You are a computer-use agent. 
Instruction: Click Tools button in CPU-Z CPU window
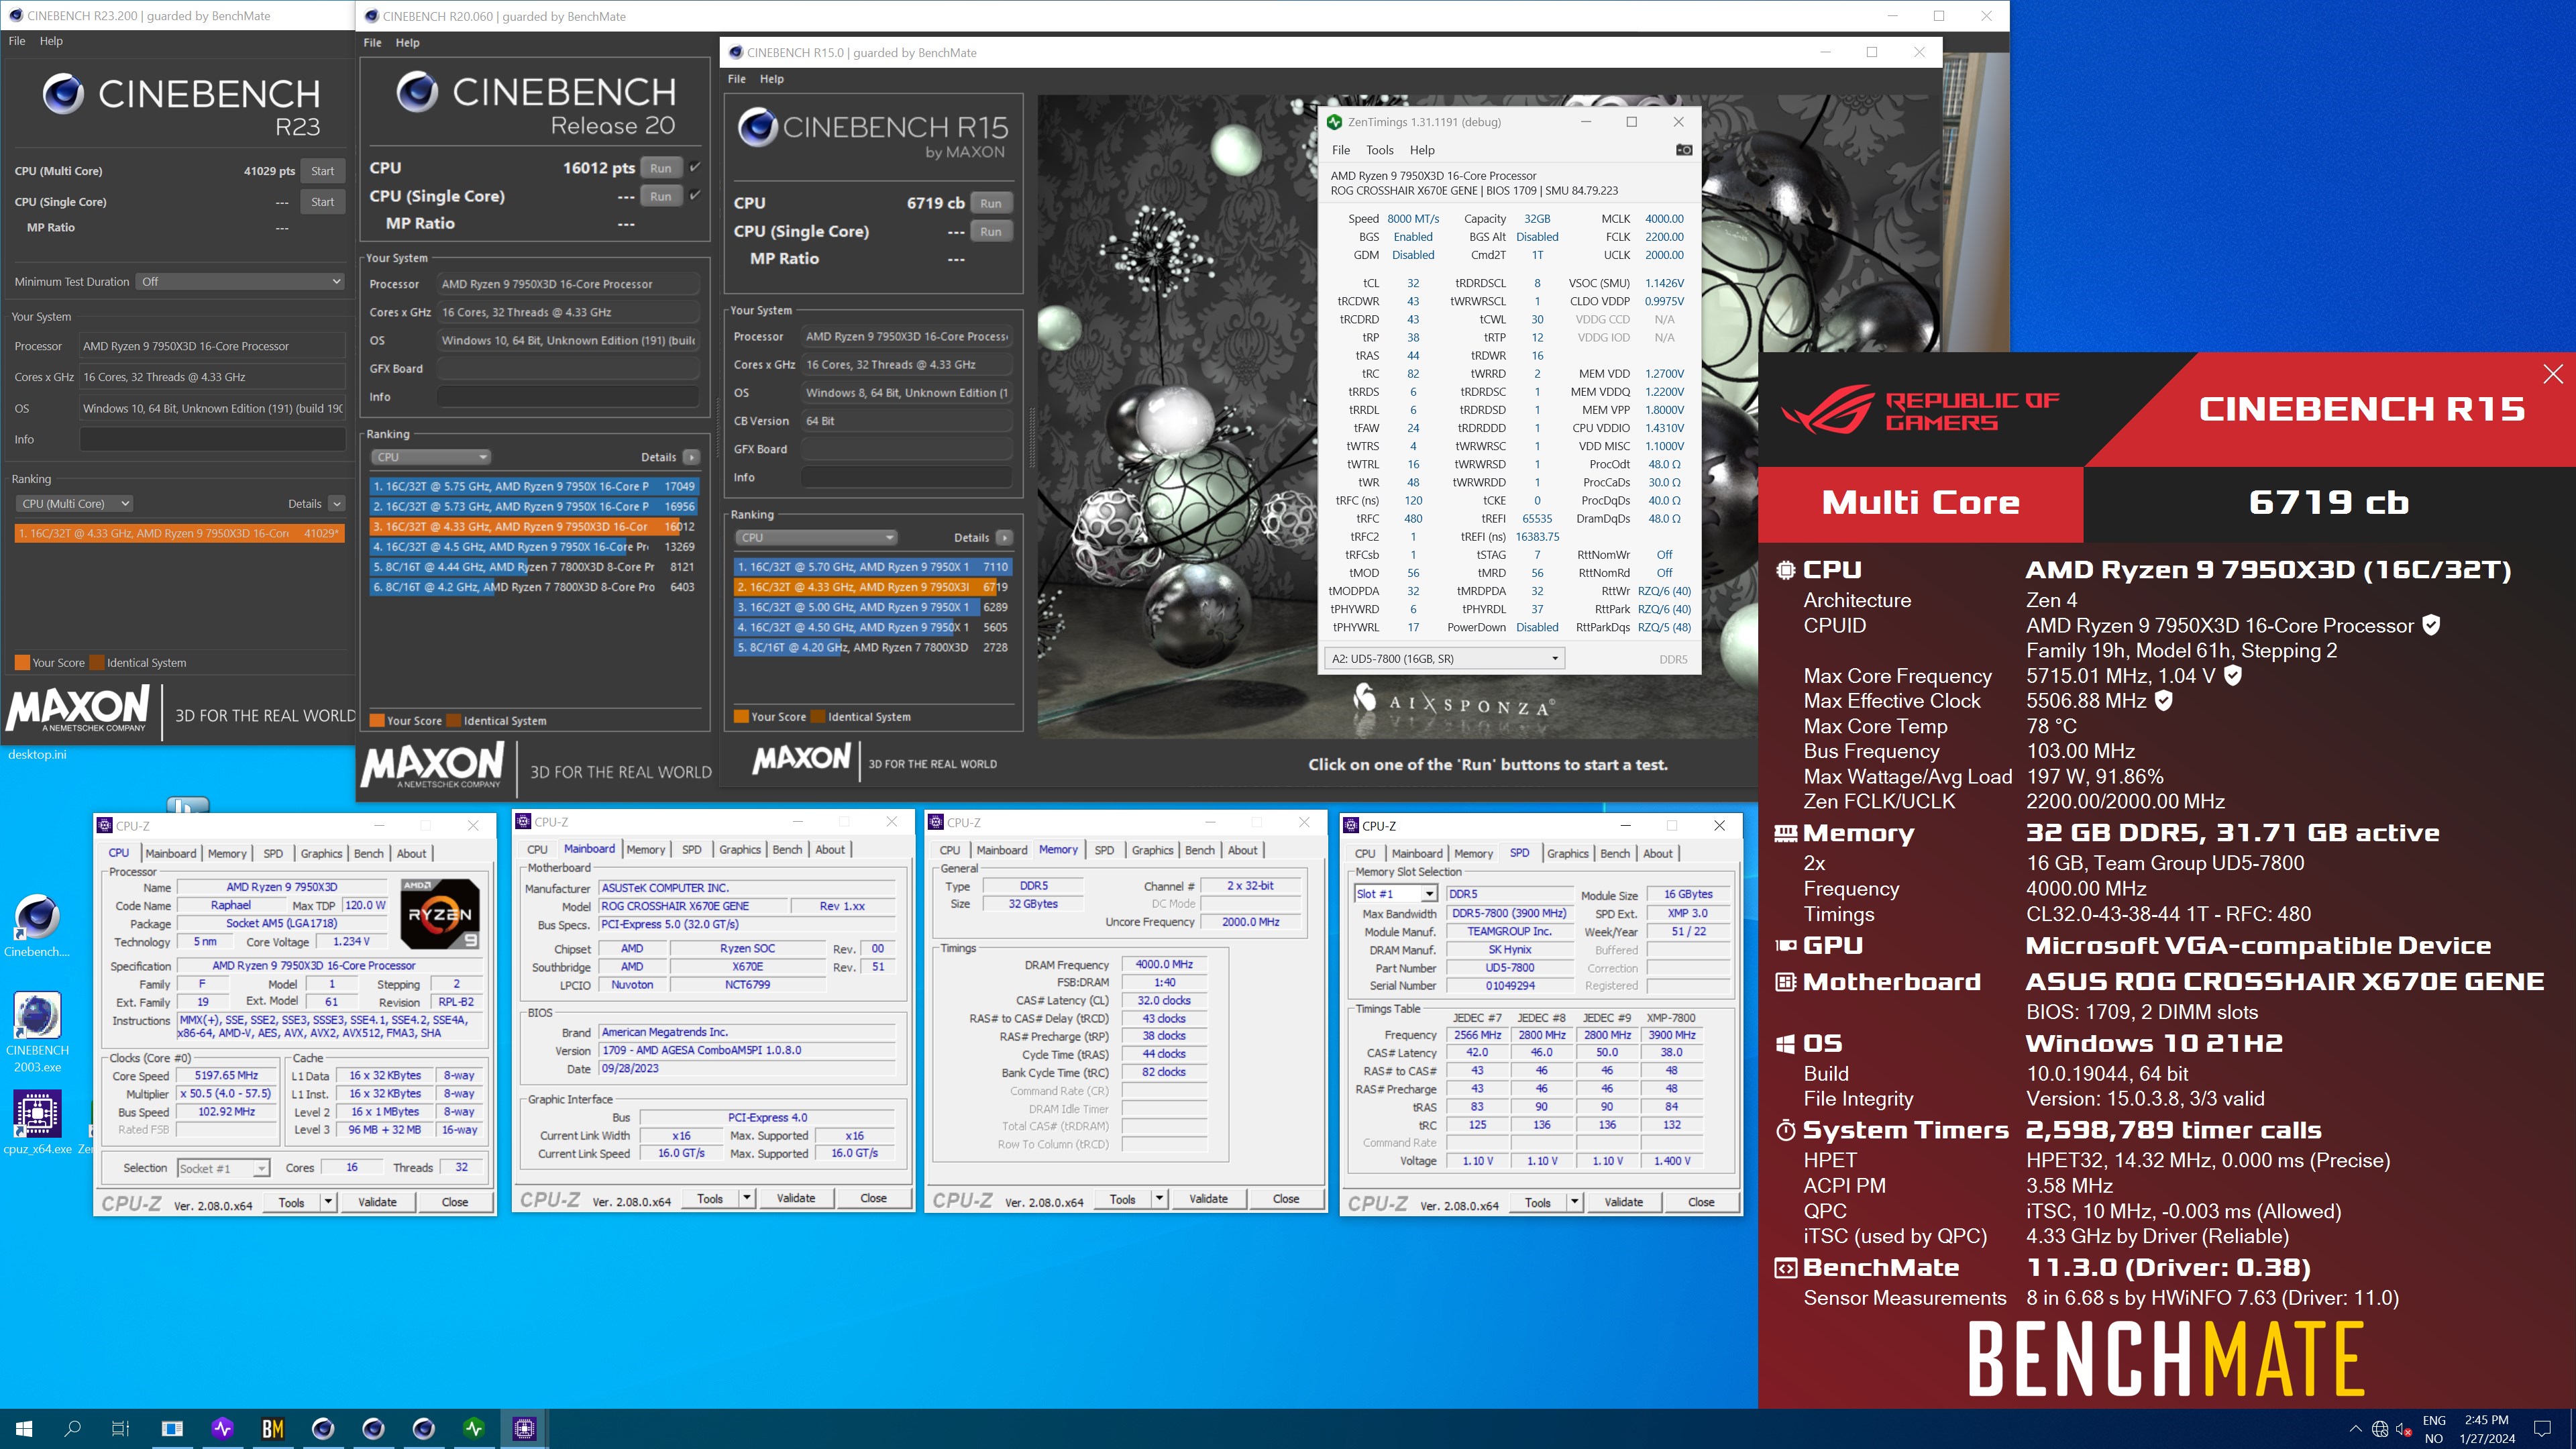pos(292,1202)
